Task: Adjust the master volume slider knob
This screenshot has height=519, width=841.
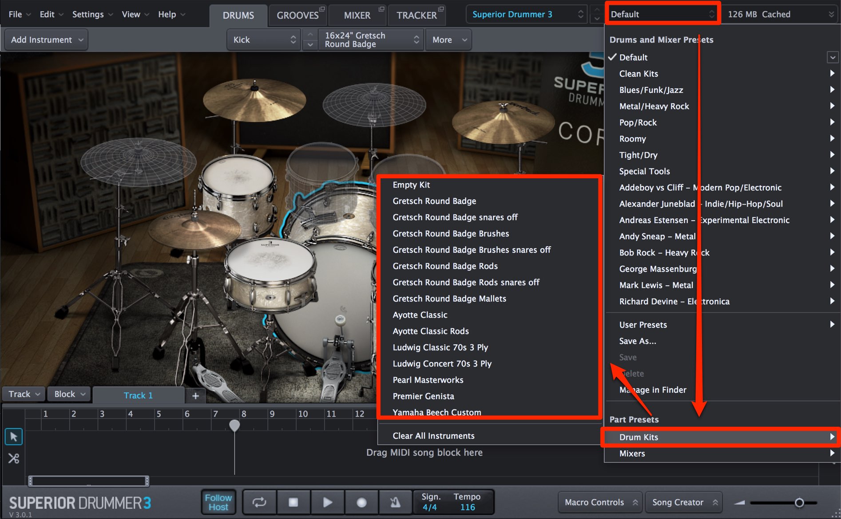Action: [799, 503]
